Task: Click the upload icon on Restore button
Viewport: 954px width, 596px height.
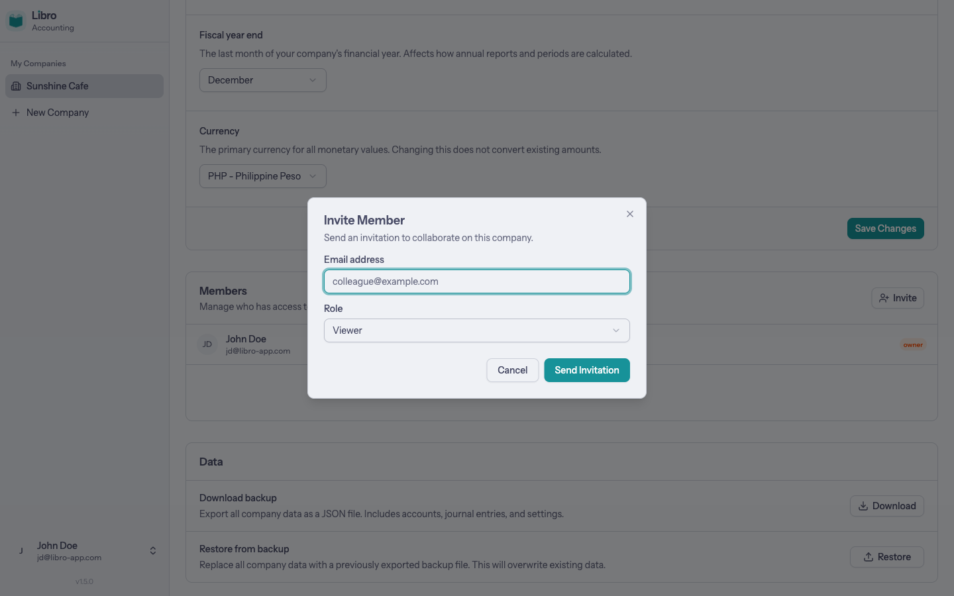Action: click(868, 557)
